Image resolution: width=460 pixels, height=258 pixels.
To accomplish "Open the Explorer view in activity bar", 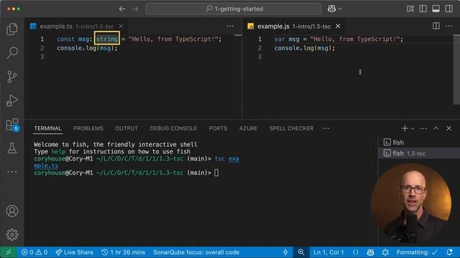I will pos(12,29).
